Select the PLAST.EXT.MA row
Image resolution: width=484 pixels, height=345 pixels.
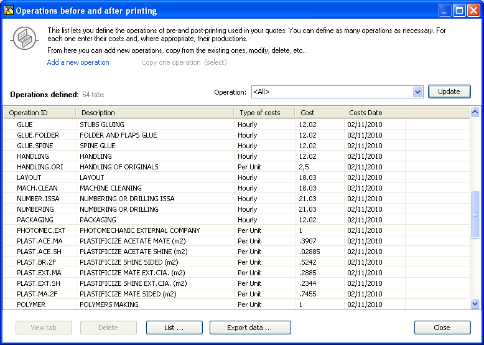coord(237,273)
